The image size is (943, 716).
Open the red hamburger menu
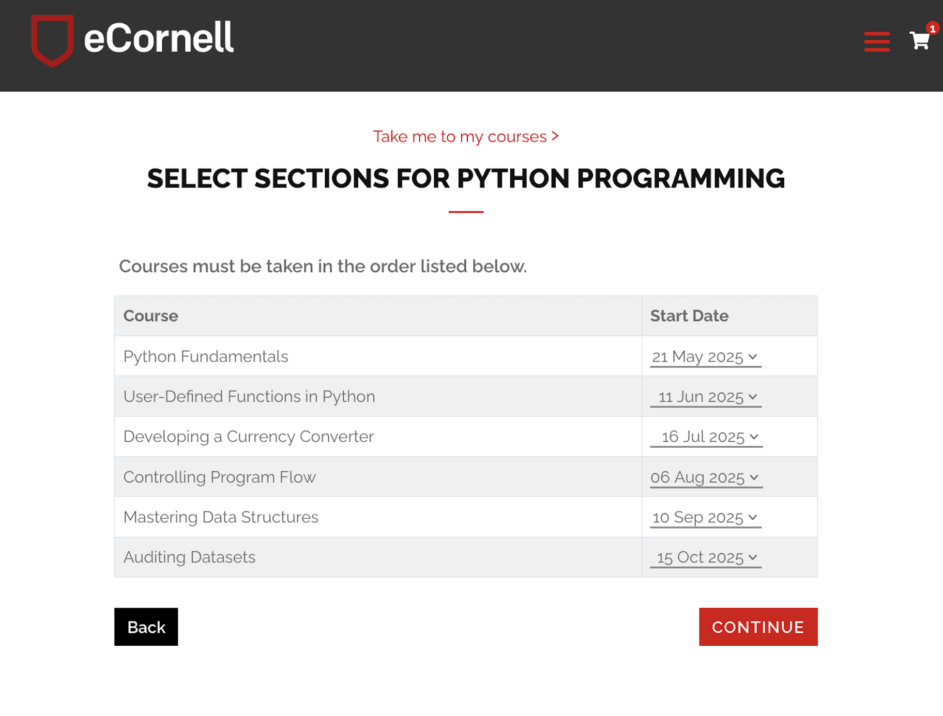point(876,41)
